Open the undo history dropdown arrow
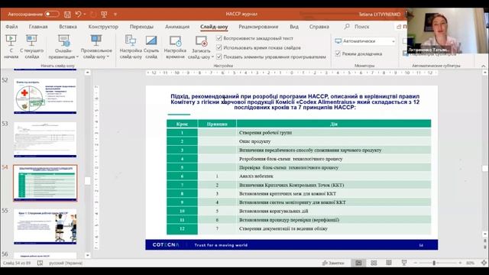Image resolution: width=489 pixels, height=275 pixels. click(85, 14)
